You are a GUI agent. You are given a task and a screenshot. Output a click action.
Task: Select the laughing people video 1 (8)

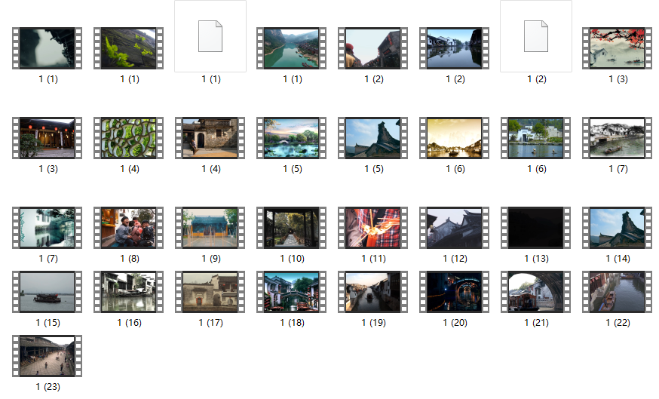[129, 228]
